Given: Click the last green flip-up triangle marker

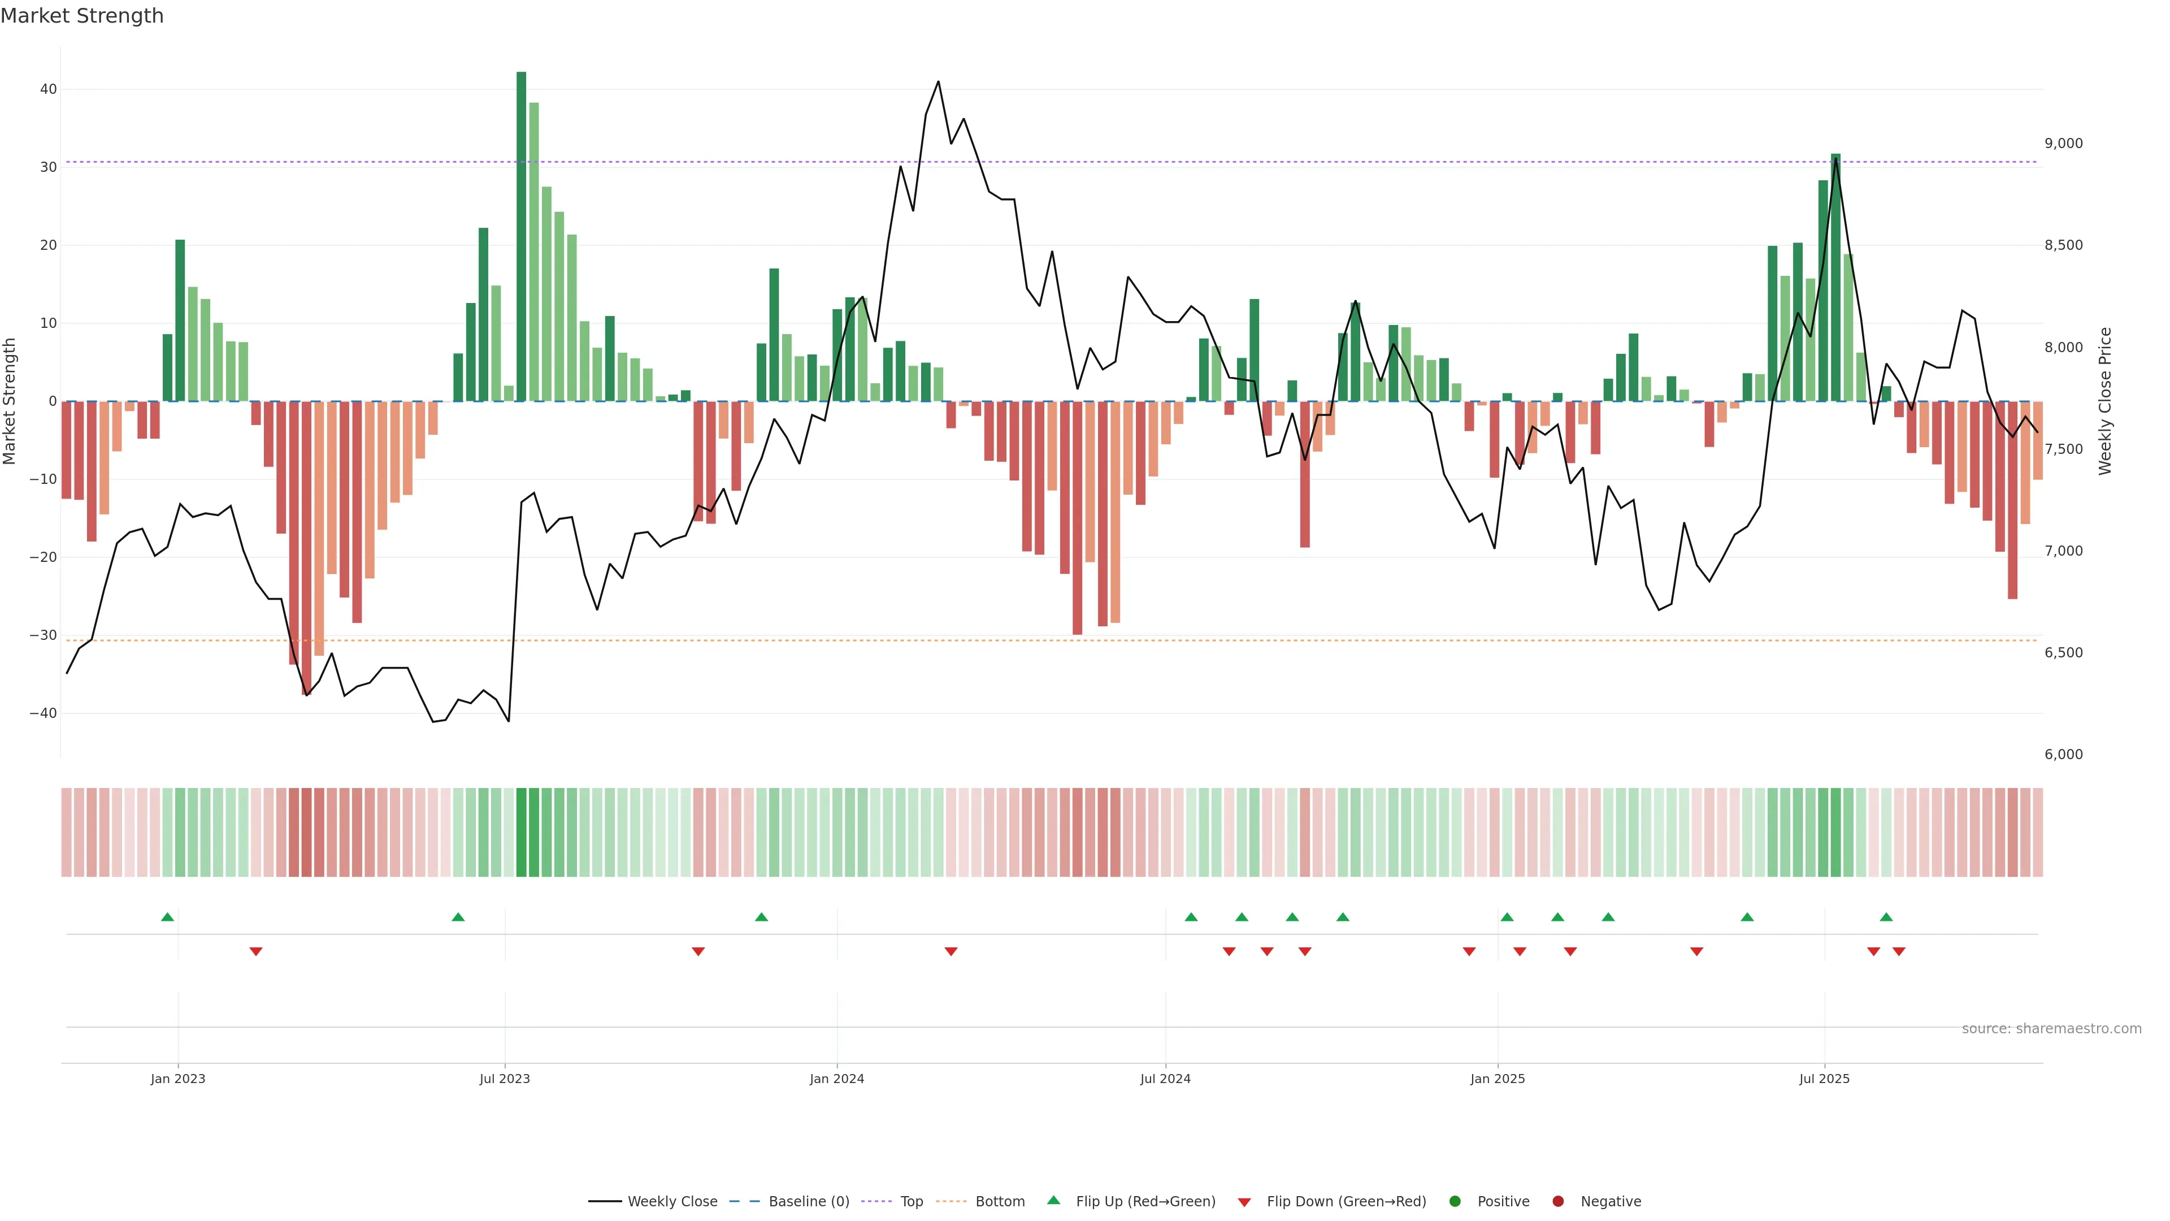Looking at the screenshot, I should coord(1886,917).
